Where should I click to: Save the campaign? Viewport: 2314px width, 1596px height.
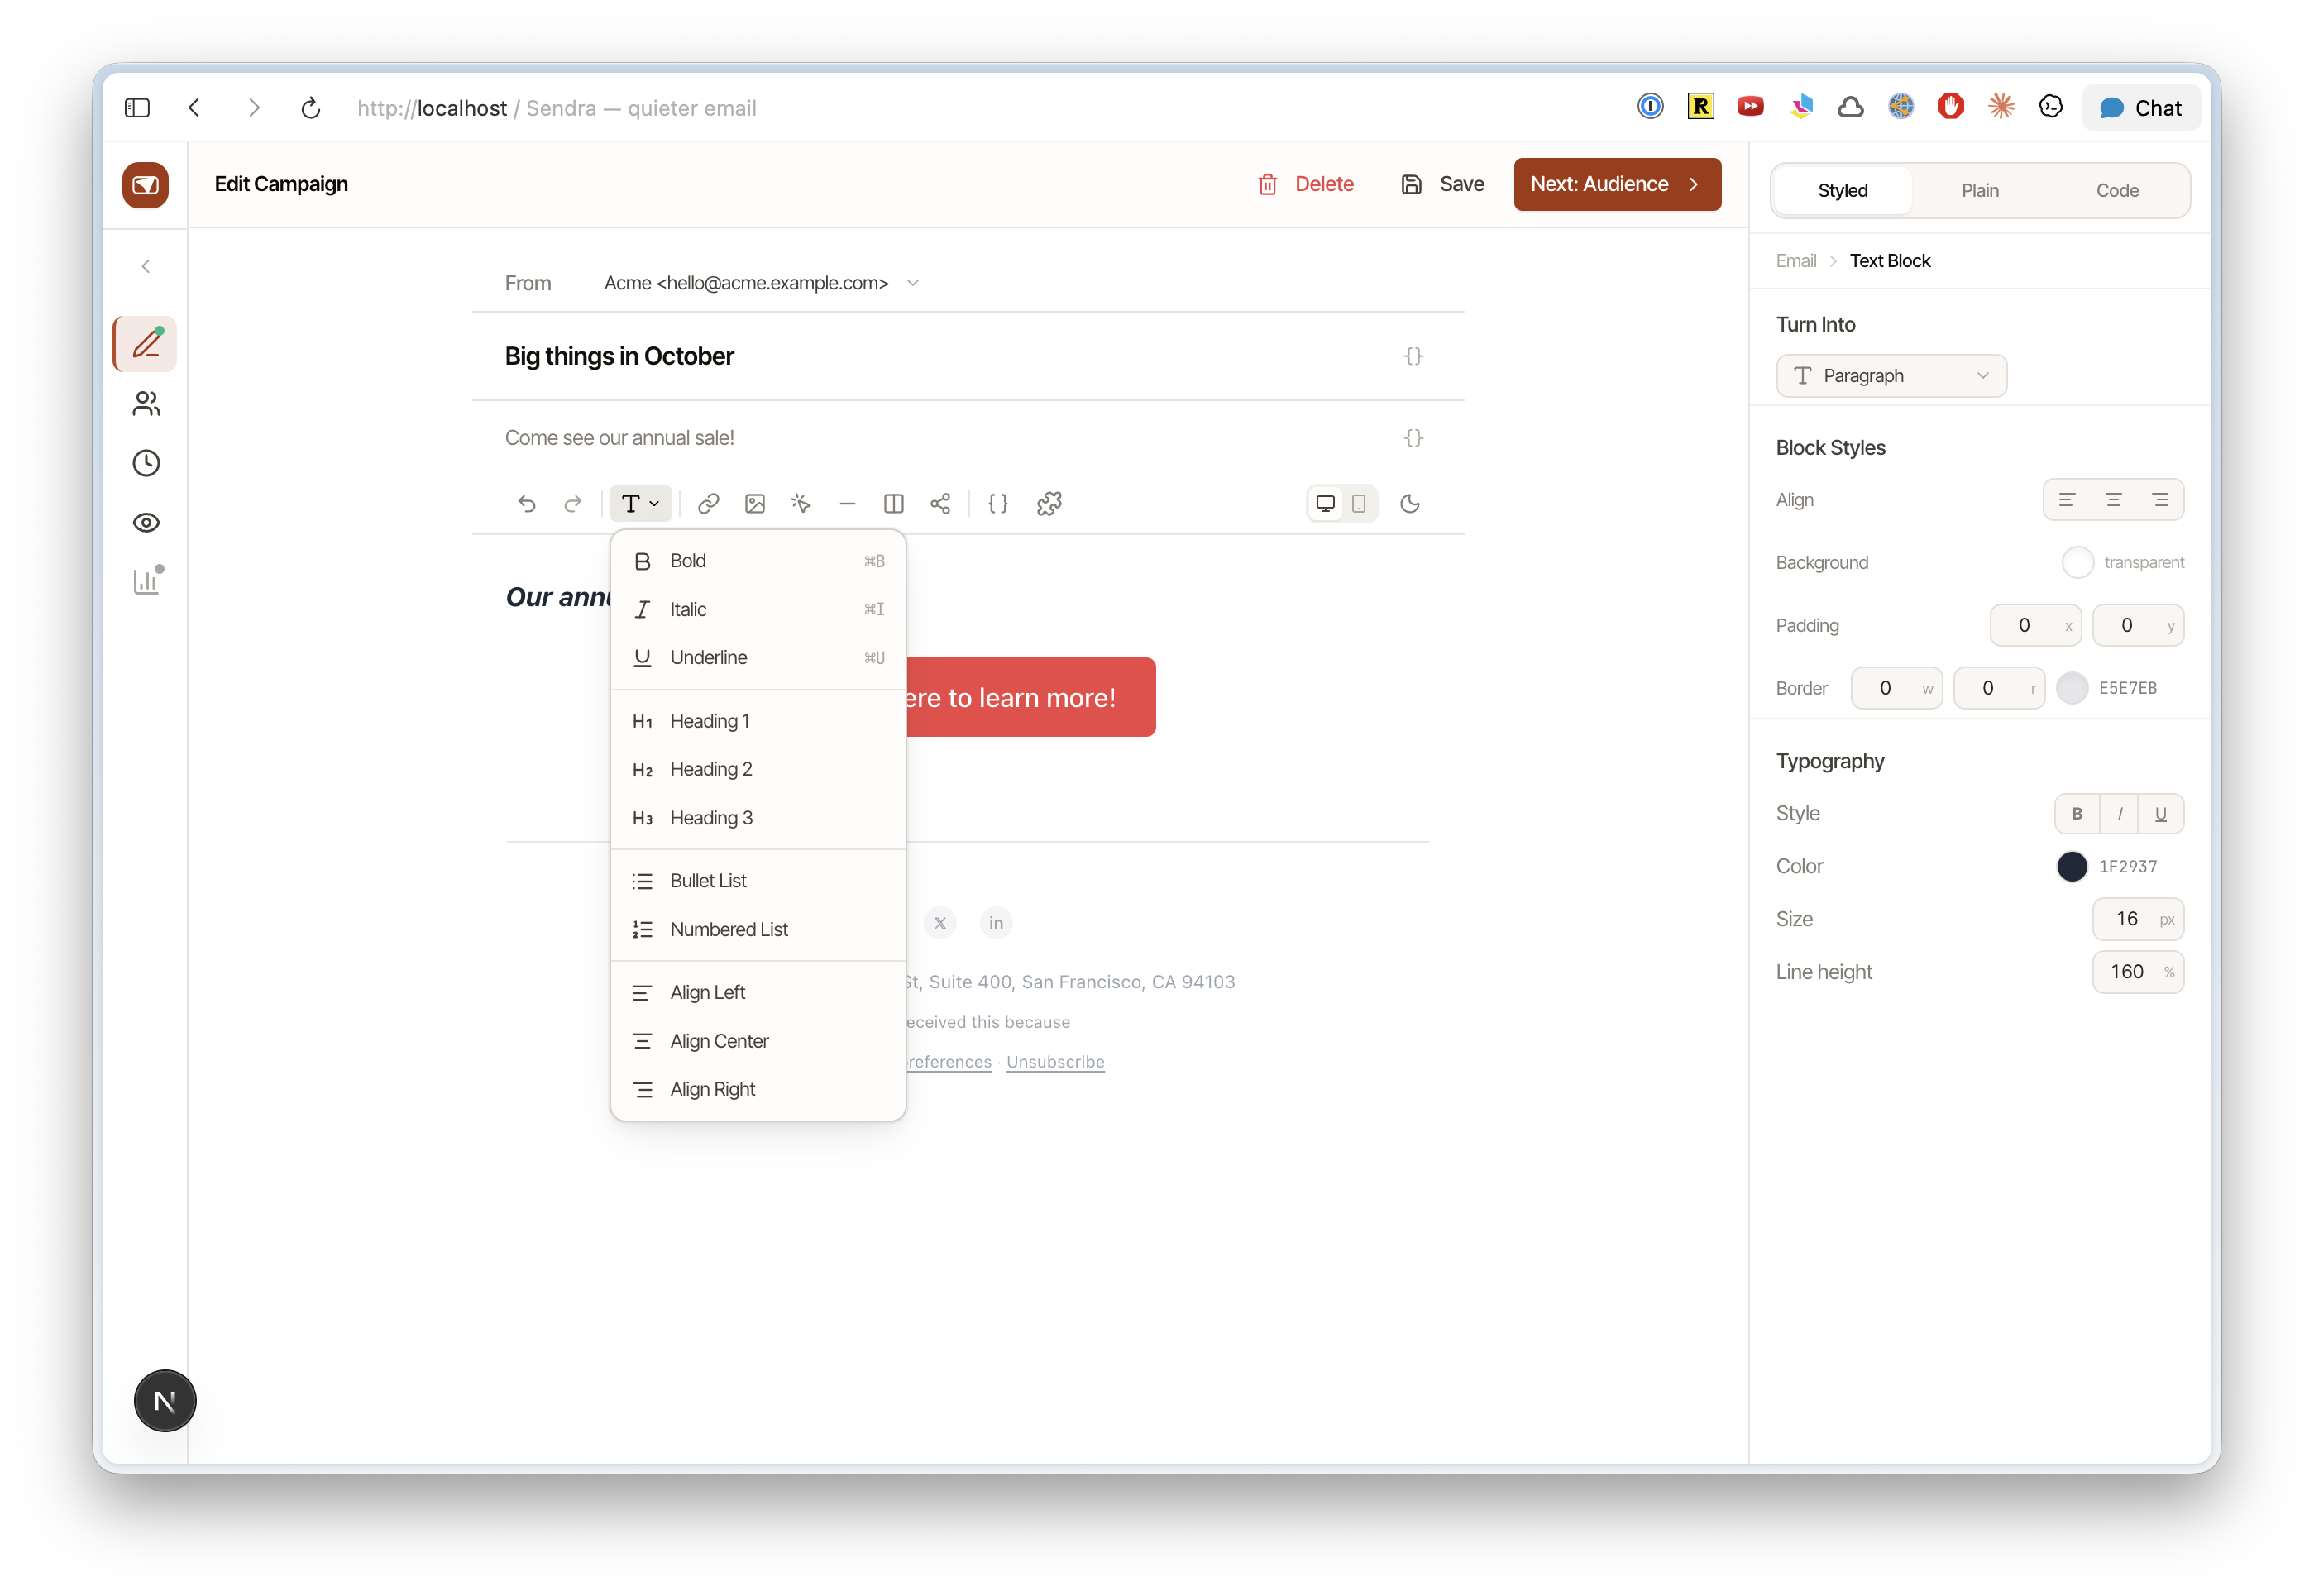[x=1442, y=184]
